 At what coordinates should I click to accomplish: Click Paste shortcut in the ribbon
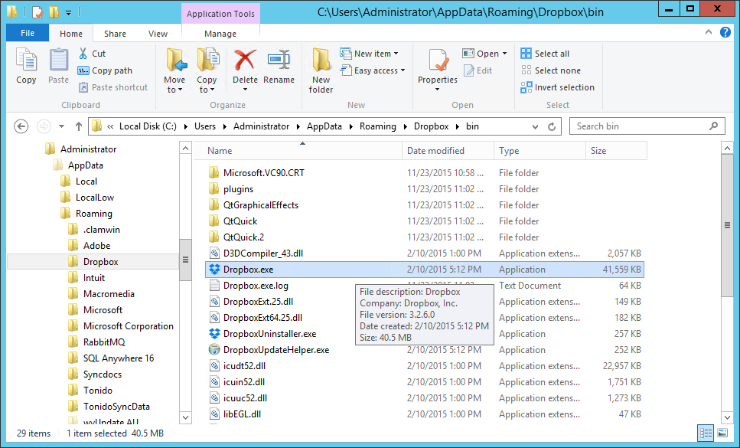[112, 87]
